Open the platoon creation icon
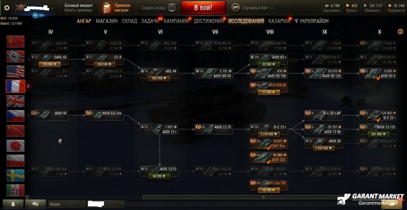Screen dimensions: 407x210 click(x=172, y=7)
